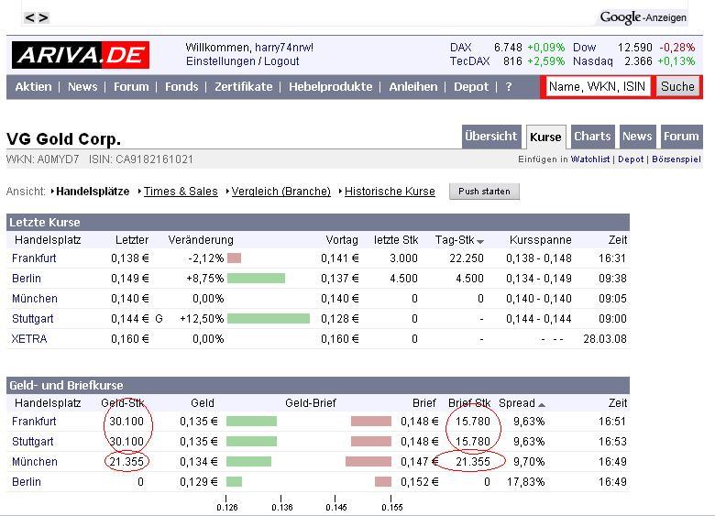Viewport: 715px width, 516px height.
Task: Open Berlin in Letzte Kurse table
Action: (27, 279)
